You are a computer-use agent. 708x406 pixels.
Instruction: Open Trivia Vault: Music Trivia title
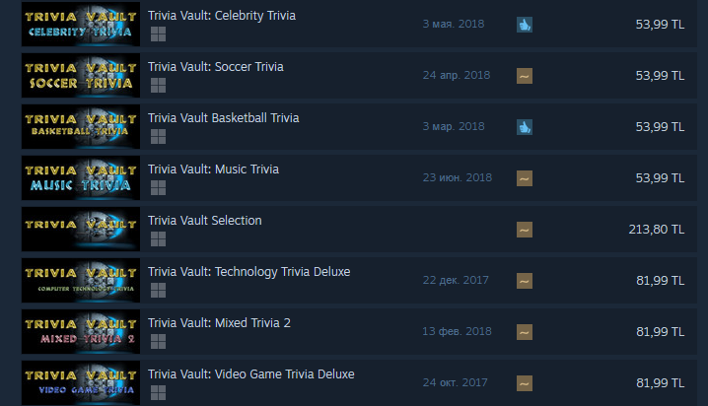click(x=213, y=169)
